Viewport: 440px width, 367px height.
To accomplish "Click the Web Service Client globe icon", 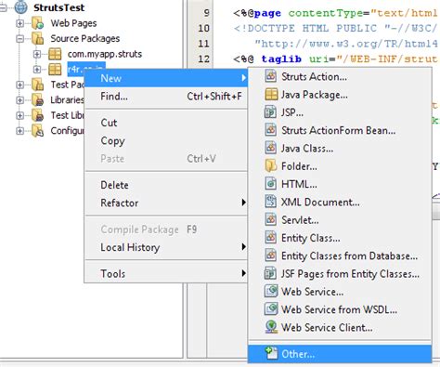I will coord(271,327).
